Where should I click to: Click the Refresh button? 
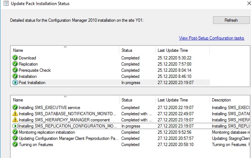point(231,20)
